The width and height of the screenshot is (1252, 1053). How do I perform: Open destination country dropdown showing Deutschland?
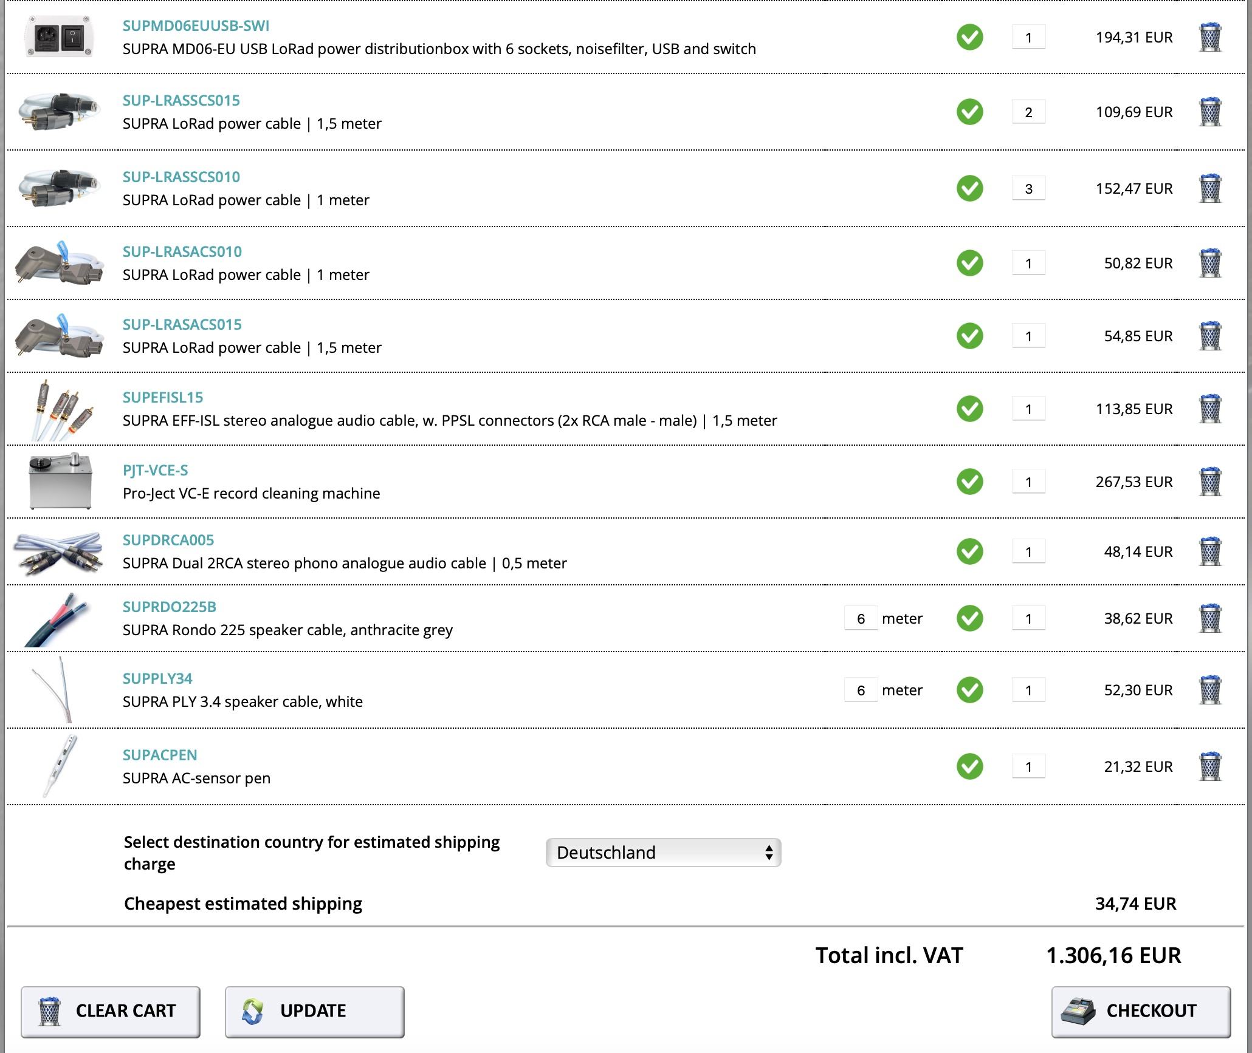(x=663, y=853)
